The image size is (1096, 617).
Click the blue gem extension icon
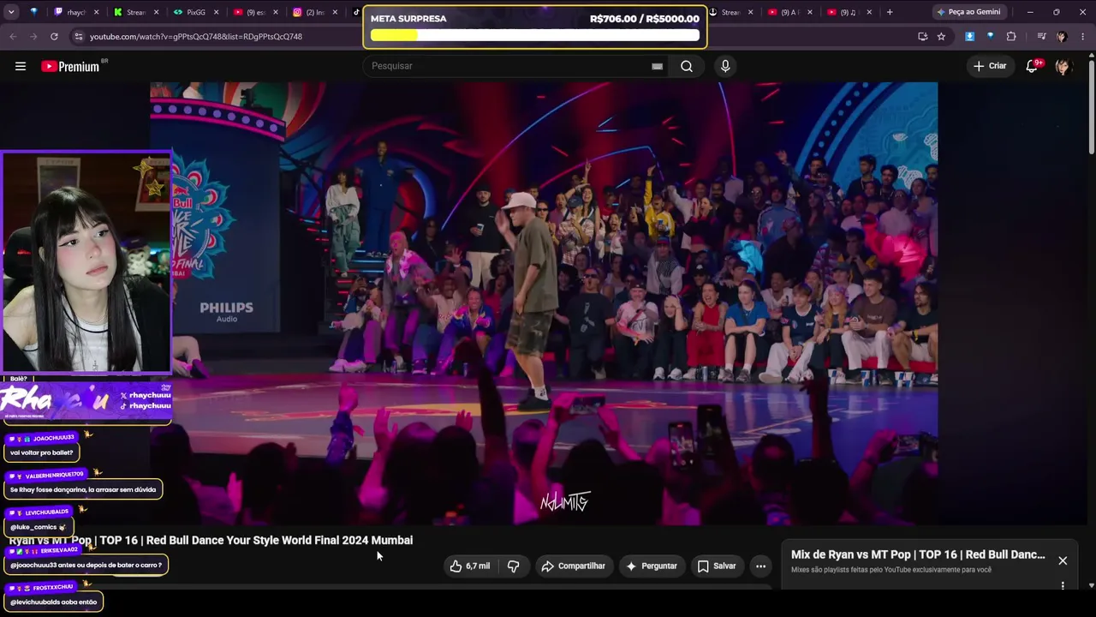[990, 36]
